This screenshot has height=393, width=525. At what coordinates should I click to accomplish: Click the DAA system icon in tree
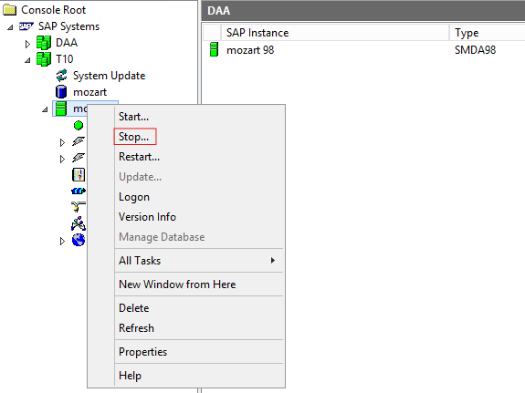point(44,43)
